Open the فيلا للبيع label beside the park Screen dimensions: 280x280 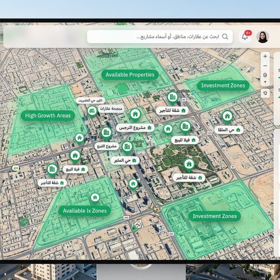(185, 140)
